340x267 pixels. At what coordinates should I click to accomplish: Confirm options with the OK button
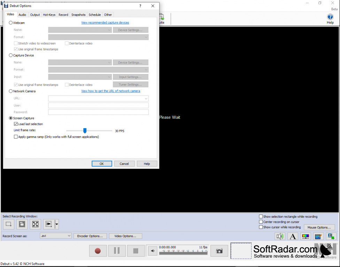click(x=102, y=164)
